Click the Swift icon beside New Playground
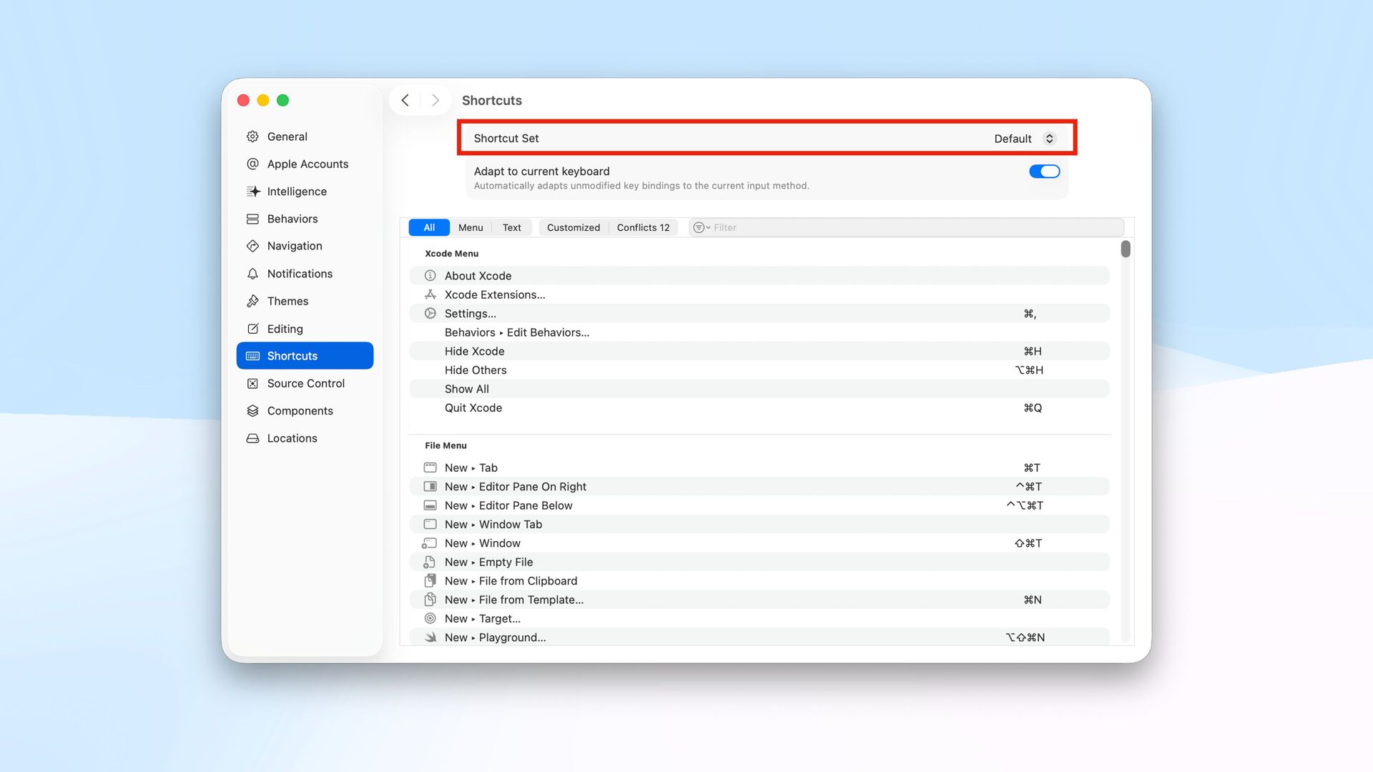 pyautogui.click(x=430, y=638)
